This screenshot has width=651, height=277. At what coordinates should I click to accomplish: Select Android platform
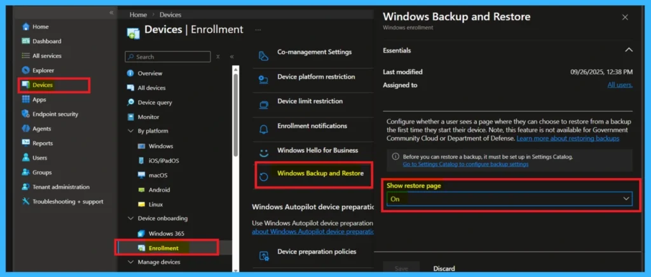(x=160, y=190)
